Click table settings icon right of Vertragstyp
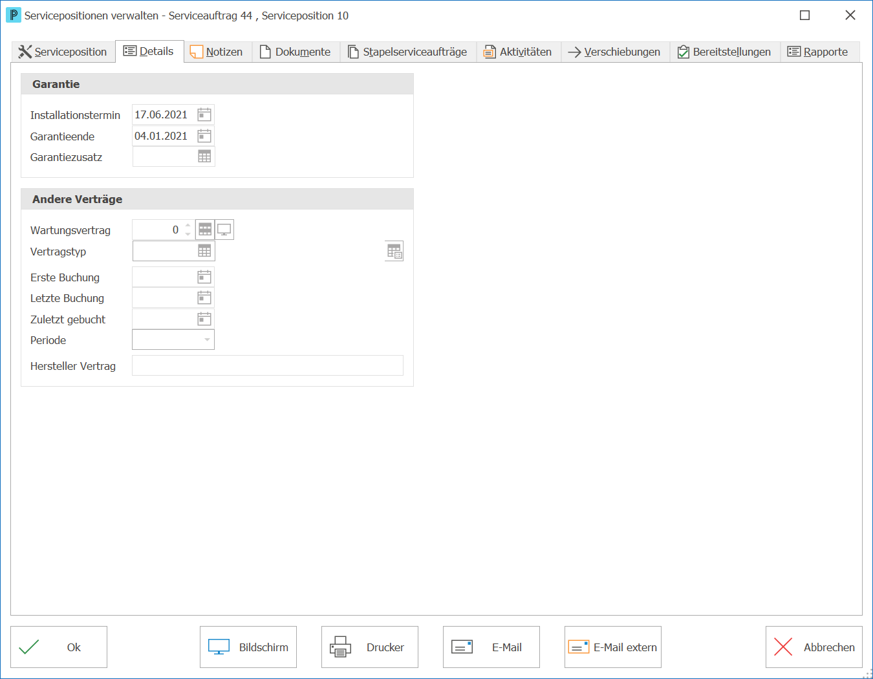The image size is (873, 679). pos(394,251)
